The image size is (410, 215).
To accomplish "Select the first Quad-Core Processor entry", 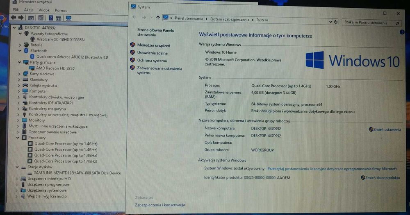I will pyautogui.click(x=66, y=143).
